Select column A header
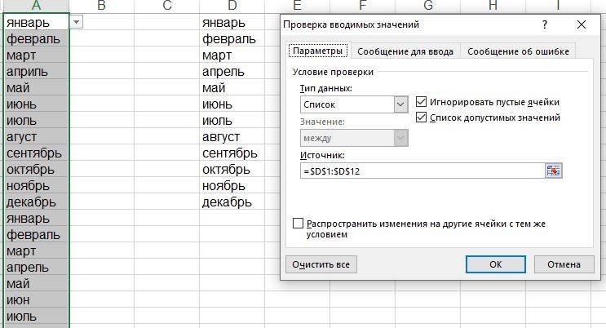This screenshot has height=328, width=606. pyautogui.click(x=36, y=7)
